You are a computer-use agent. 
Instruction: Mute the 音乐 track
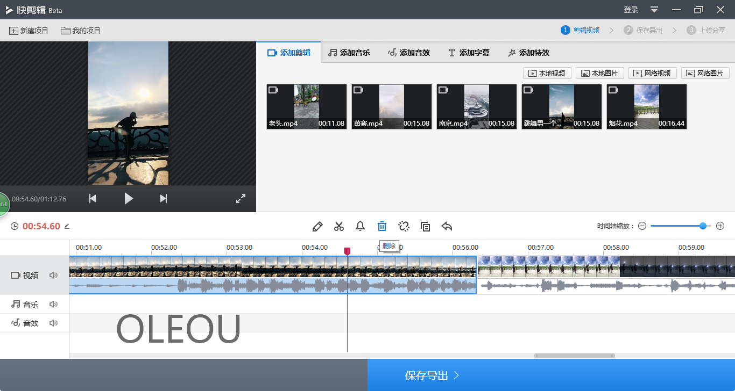[53, 305]
